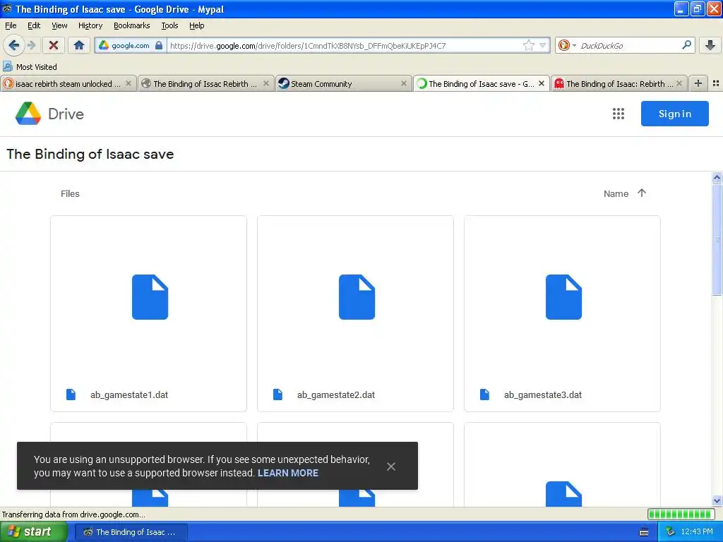
Task: Open the Bookmarks menu
Action: [132, 25]
